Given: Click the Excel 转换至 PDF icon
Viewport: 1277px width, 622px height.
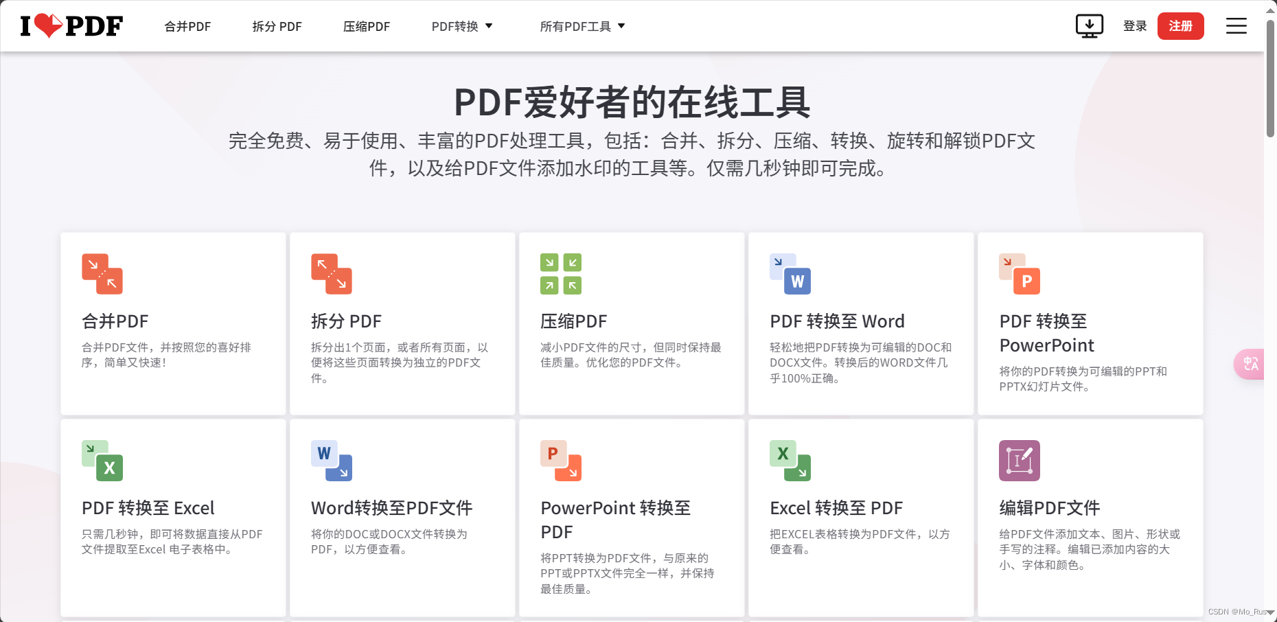Looking at the screenshot, I should pos(790,461).
